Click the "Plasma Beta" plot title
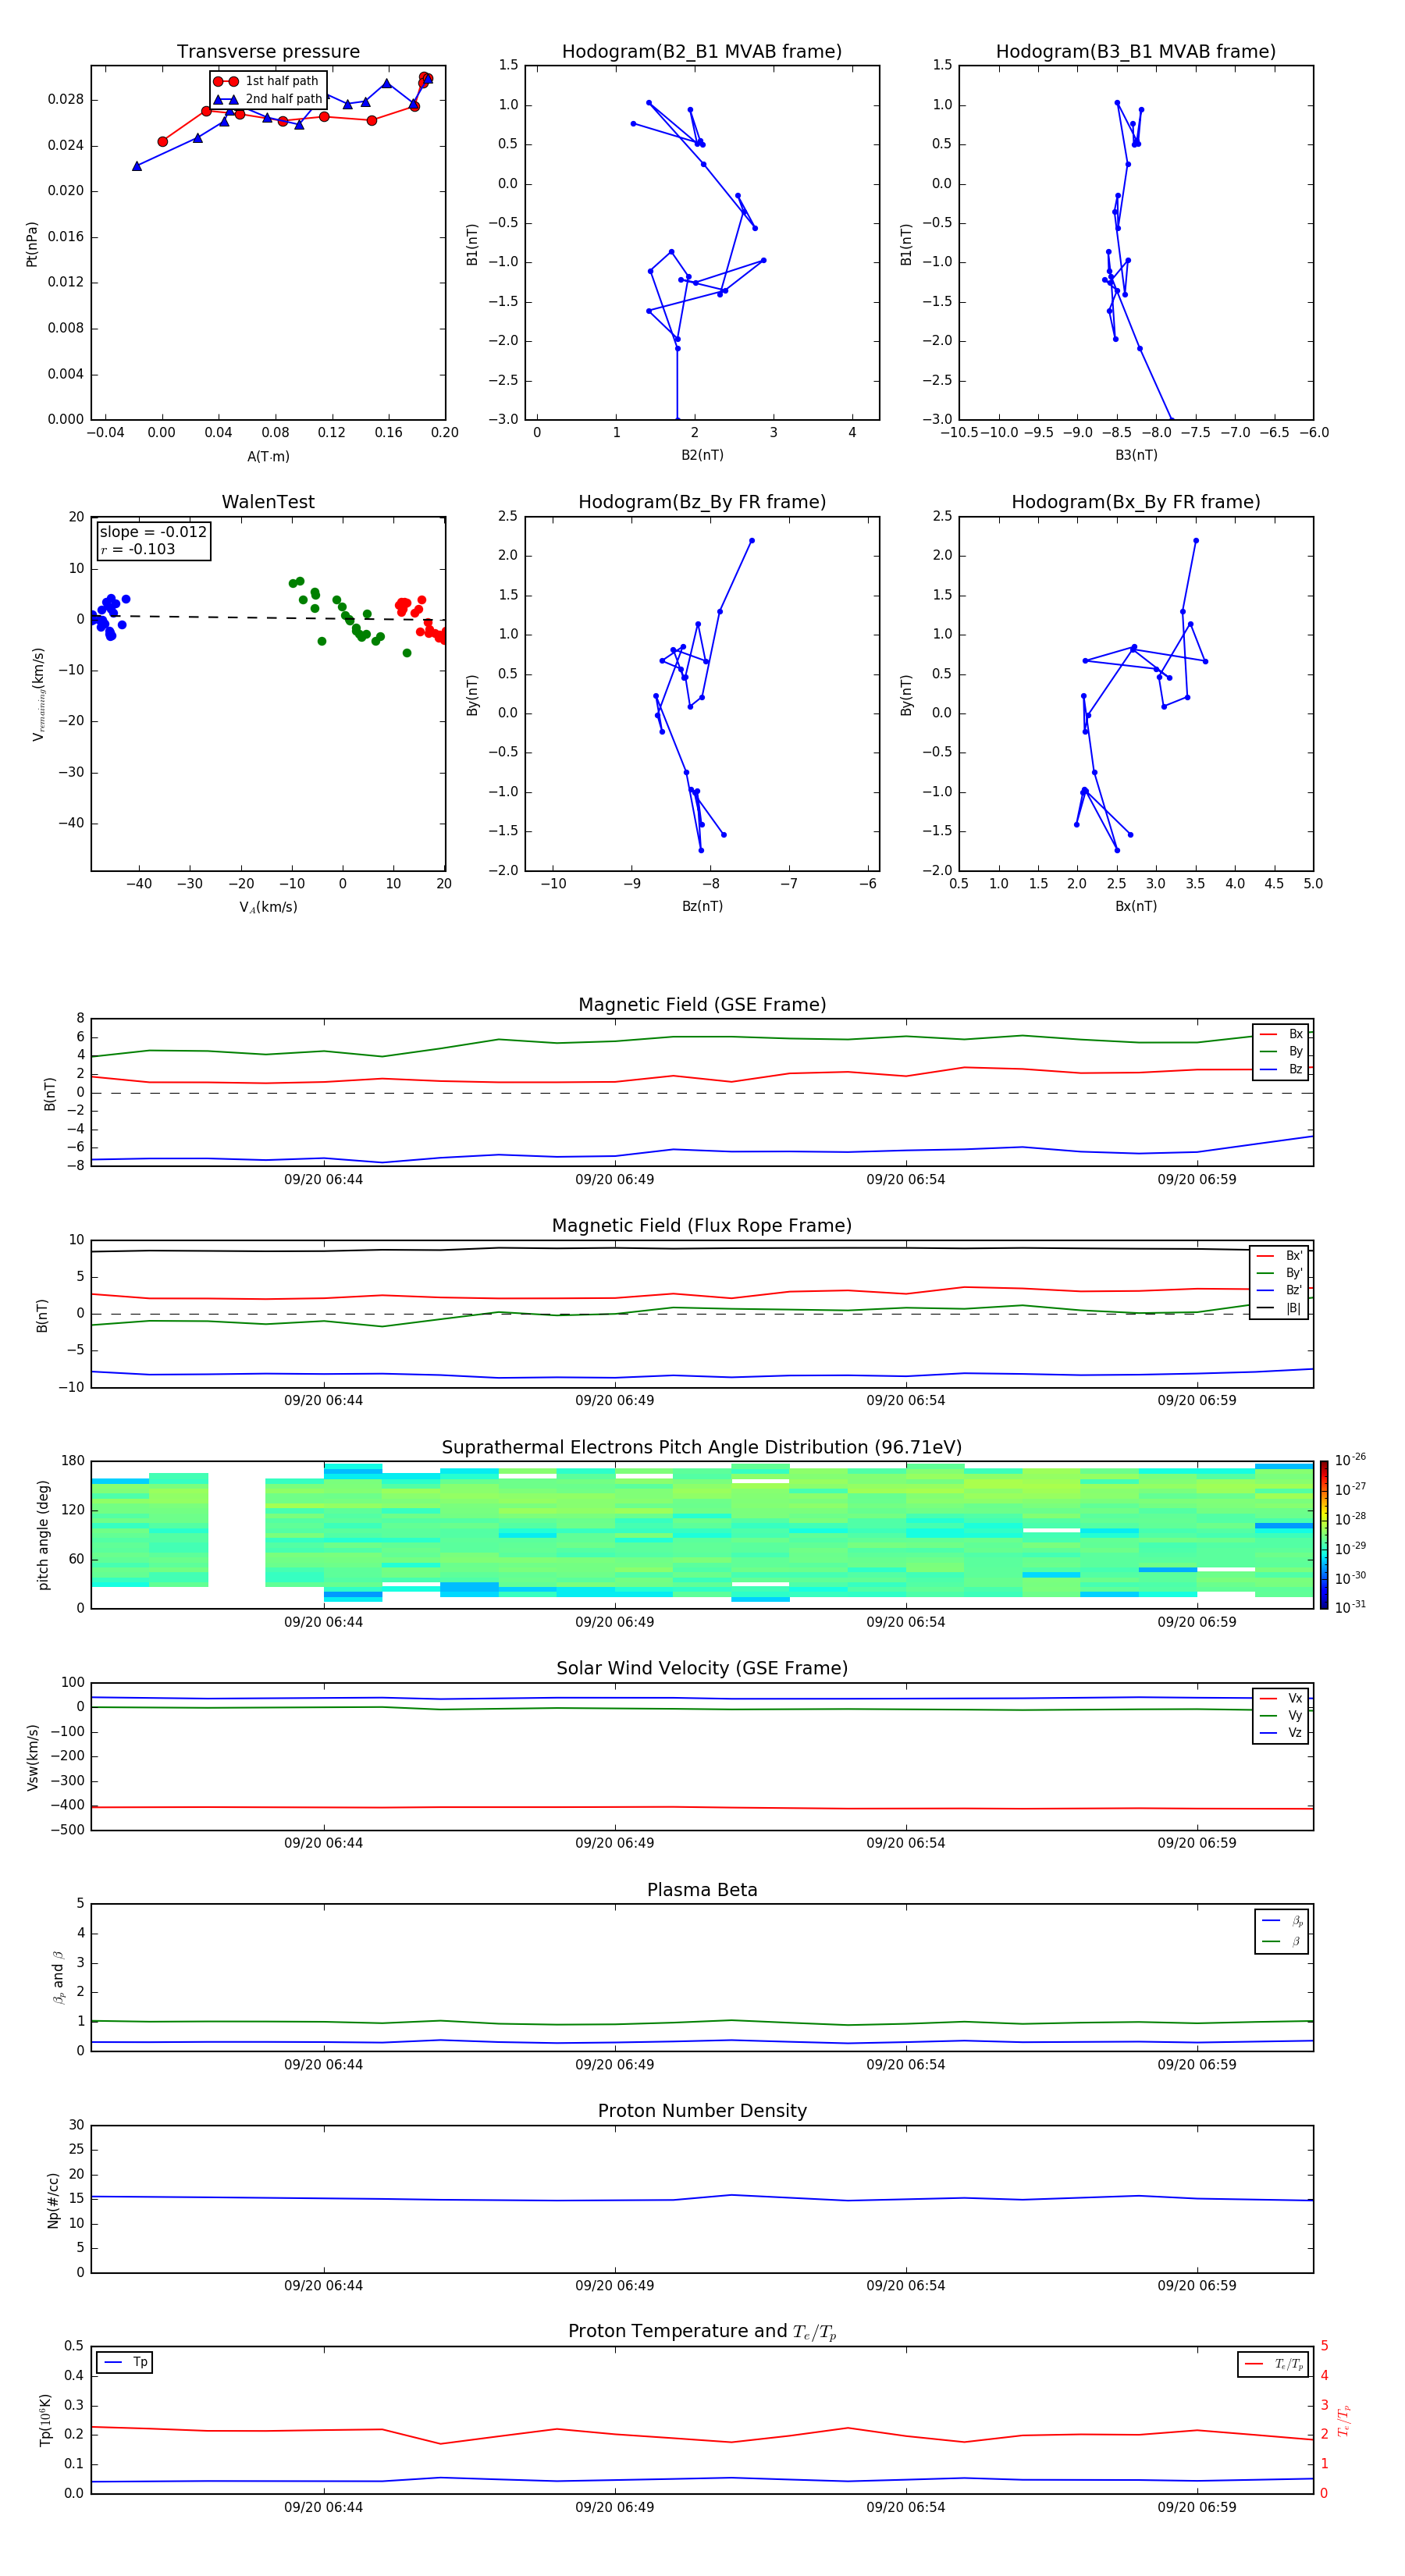The width and height of the screenshot is (1405, 2576). [x=702, y=1890]
